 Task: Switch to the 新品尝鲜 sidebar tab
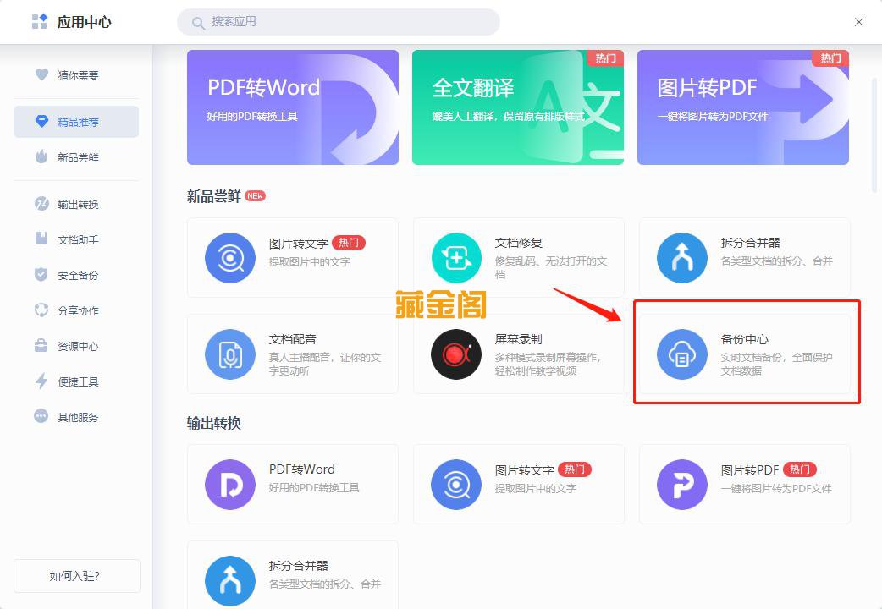76,155
